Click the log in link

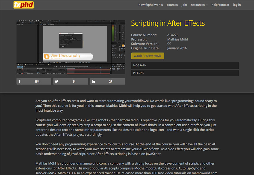[x=237, y=5]
